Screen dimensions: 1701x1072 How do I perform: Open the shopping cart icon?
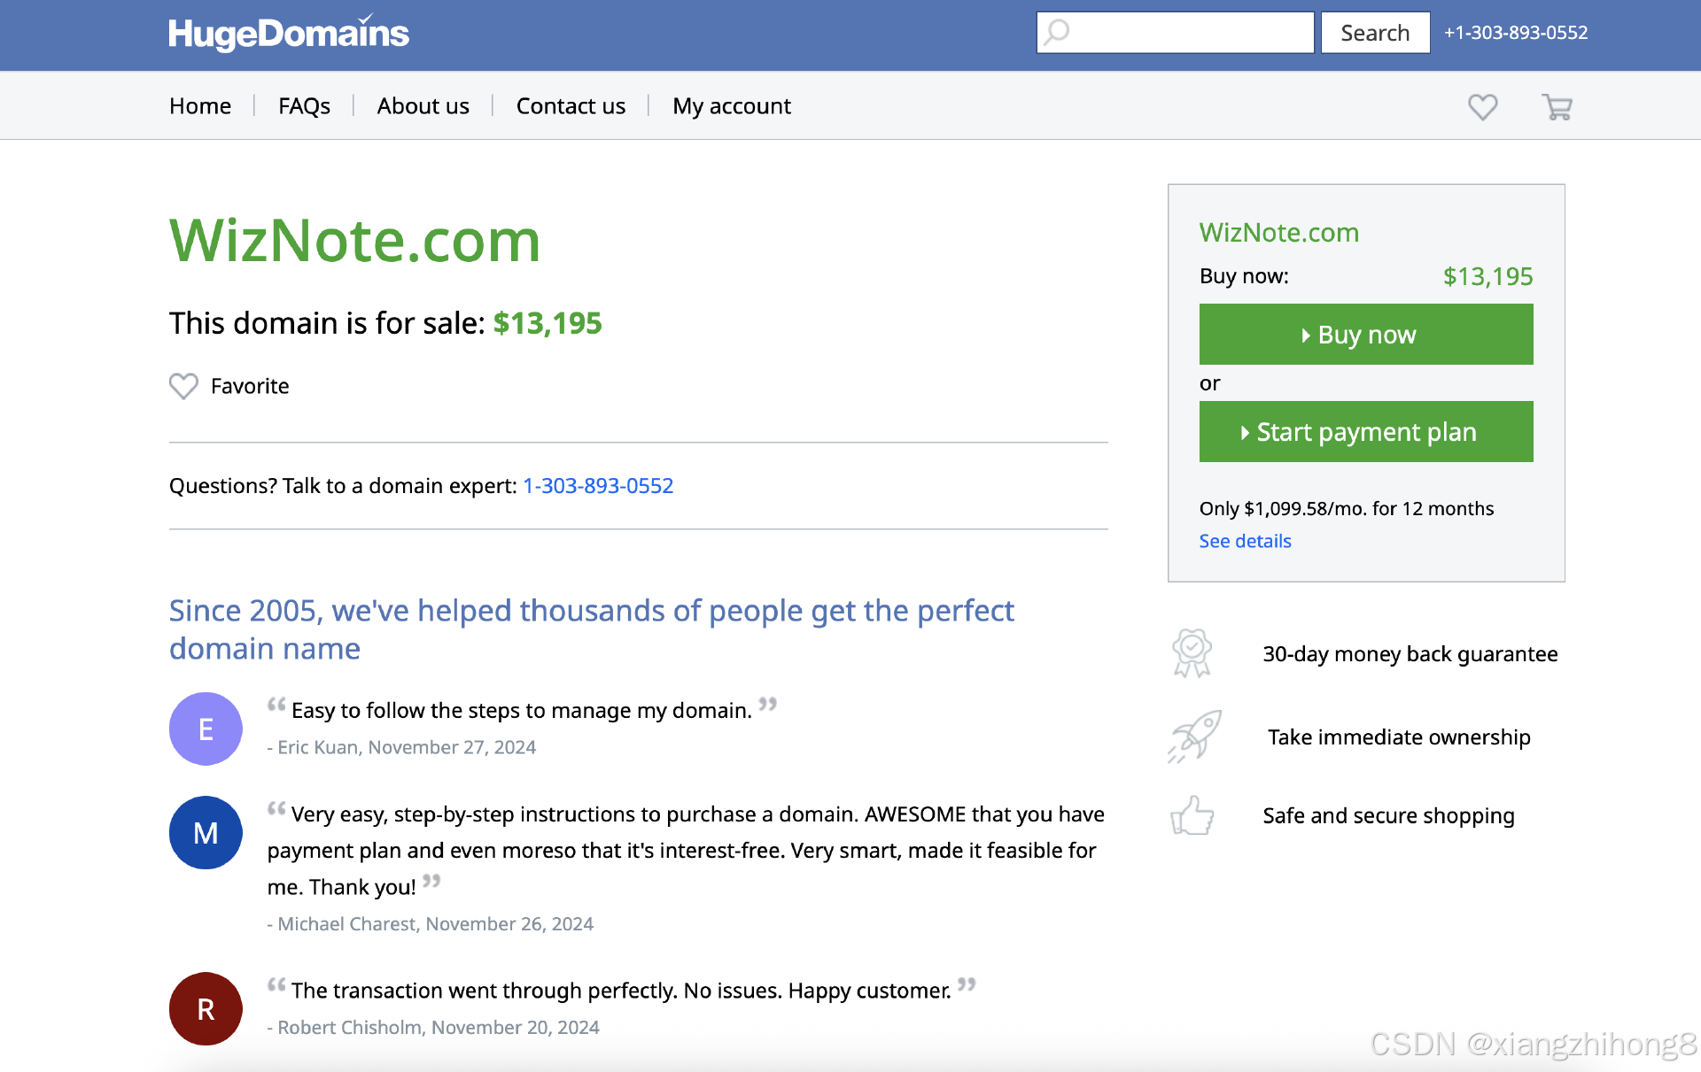click(1557, 107)
